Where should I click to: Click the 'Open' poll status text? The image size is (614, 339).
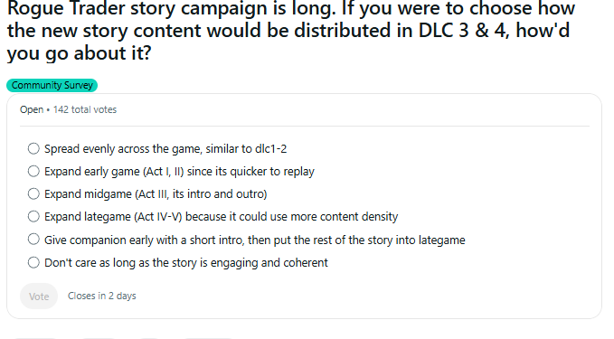click(x=32, y=109)
